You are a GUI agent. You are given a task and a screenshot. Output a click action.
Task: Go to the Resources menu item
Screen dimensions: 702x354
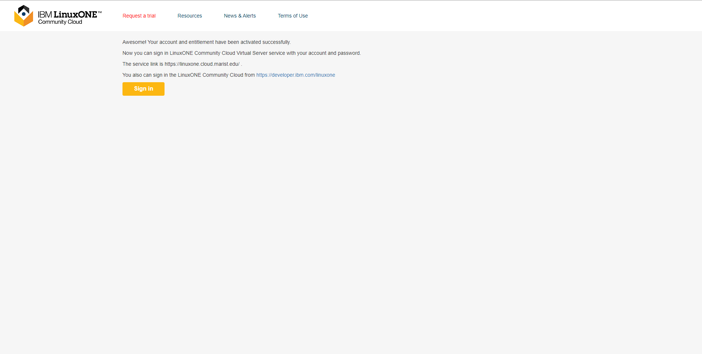[189, 16]
